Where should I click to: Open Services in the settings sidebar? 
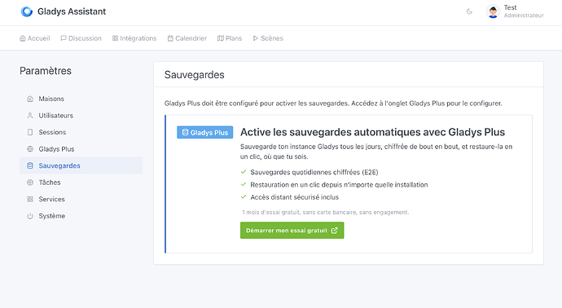[81, 199]
